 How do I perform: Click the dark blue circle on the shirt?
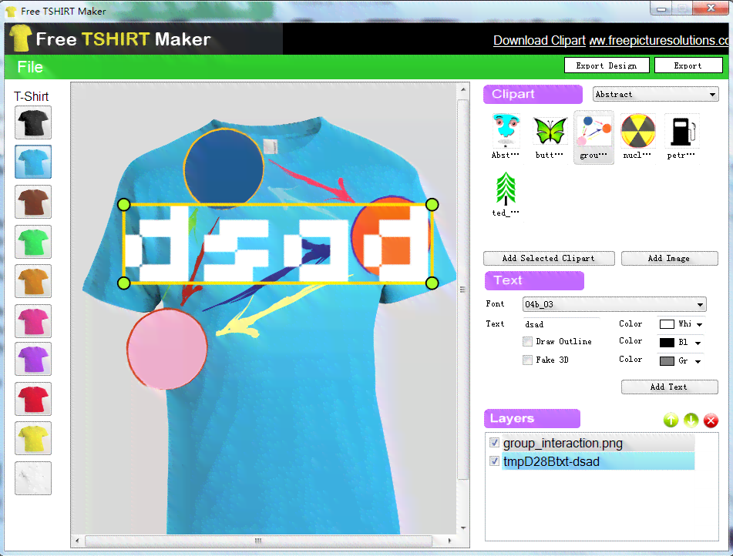coord(224,167)
